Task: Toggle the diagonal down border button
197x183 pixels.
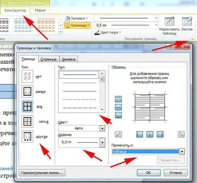Action: tap(181, 134)
